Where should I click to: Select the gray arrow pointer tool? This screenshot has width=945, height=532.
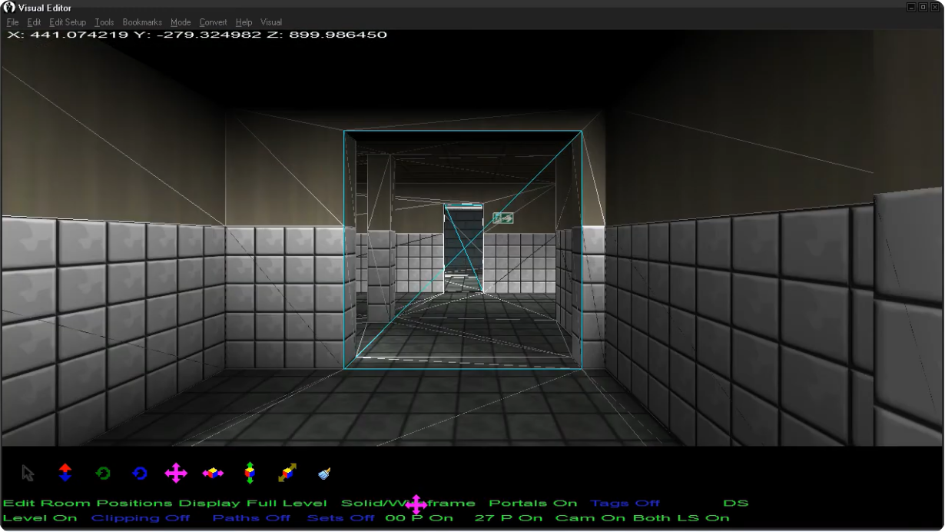28,473
